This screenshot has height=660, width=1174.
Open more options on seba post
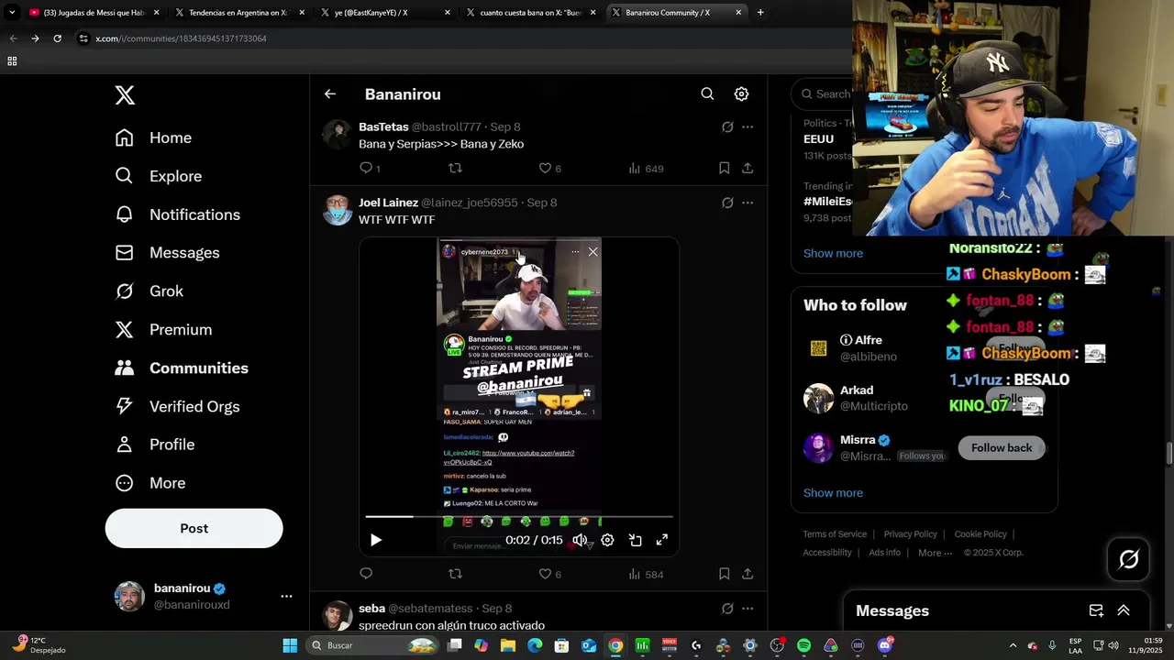coord(748,609)
